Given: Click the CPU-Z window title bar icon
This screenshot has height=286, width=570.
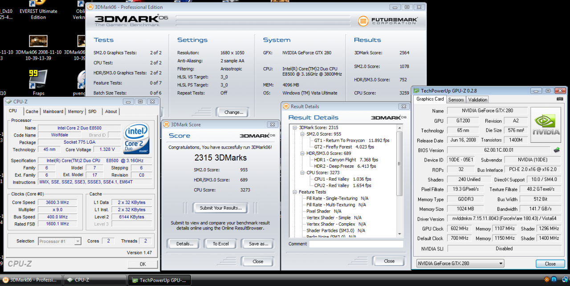Looking at the screenshot, I should (x=9, y=101).
